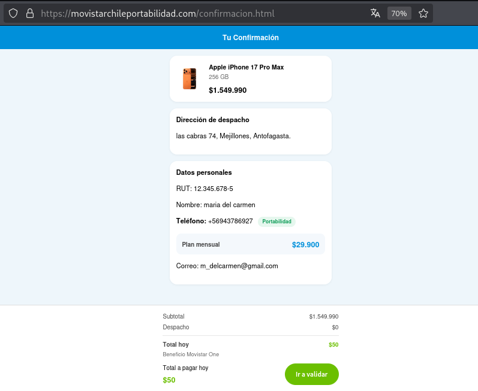This screenshot has width=478, height=391.
Task: Click the 'Correo: m_delcarmen@gmail.com' line
Action: (x=227, y=266)
